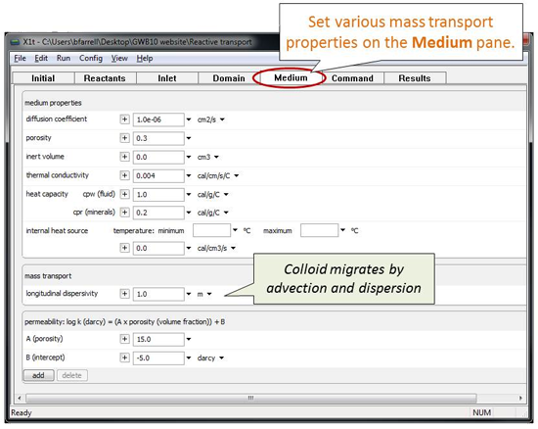Click the plus icon beside cpw (fluid)
This screenshot has height=429, width=538.
pos(124,194)
